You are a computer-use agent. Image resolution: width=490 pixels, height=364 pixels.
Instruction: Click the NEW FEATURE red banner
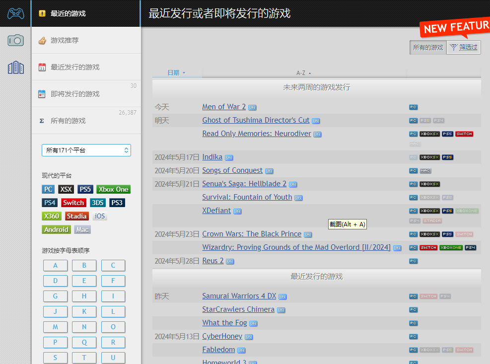tap(456, 27)
